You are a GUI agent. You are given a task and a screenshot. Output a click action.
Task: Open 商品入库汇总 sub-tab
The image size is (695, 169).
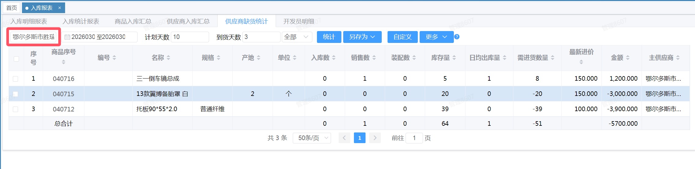tap(133, 21)
